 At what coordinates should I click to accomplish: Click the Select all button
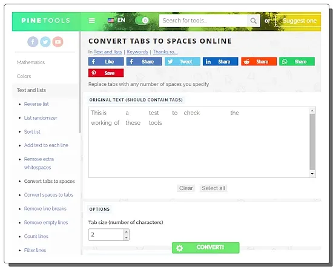[214, 188]
